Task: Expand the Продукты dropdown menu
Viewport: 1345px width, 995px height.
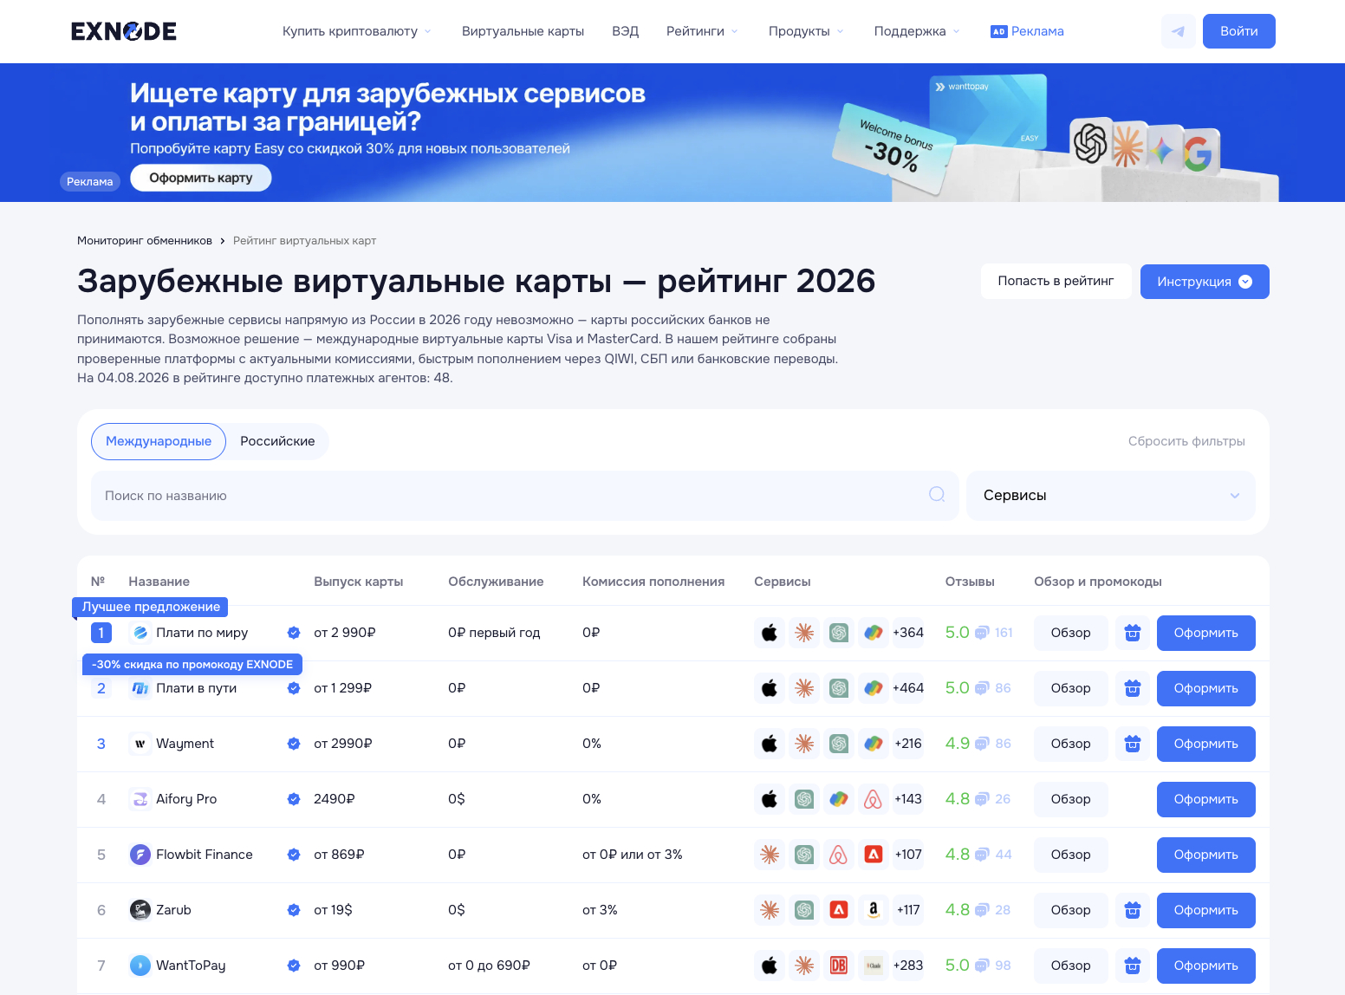Action: pyautogui.click(x=806, y=31)
